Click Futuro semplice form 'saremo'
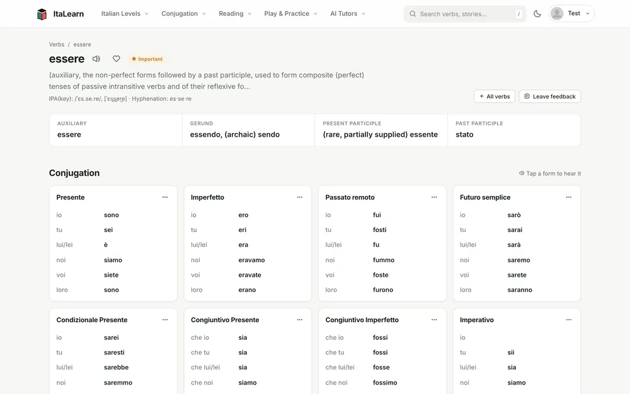The height and width of the screenshot is (394, 630). click(x=518, y=260)
